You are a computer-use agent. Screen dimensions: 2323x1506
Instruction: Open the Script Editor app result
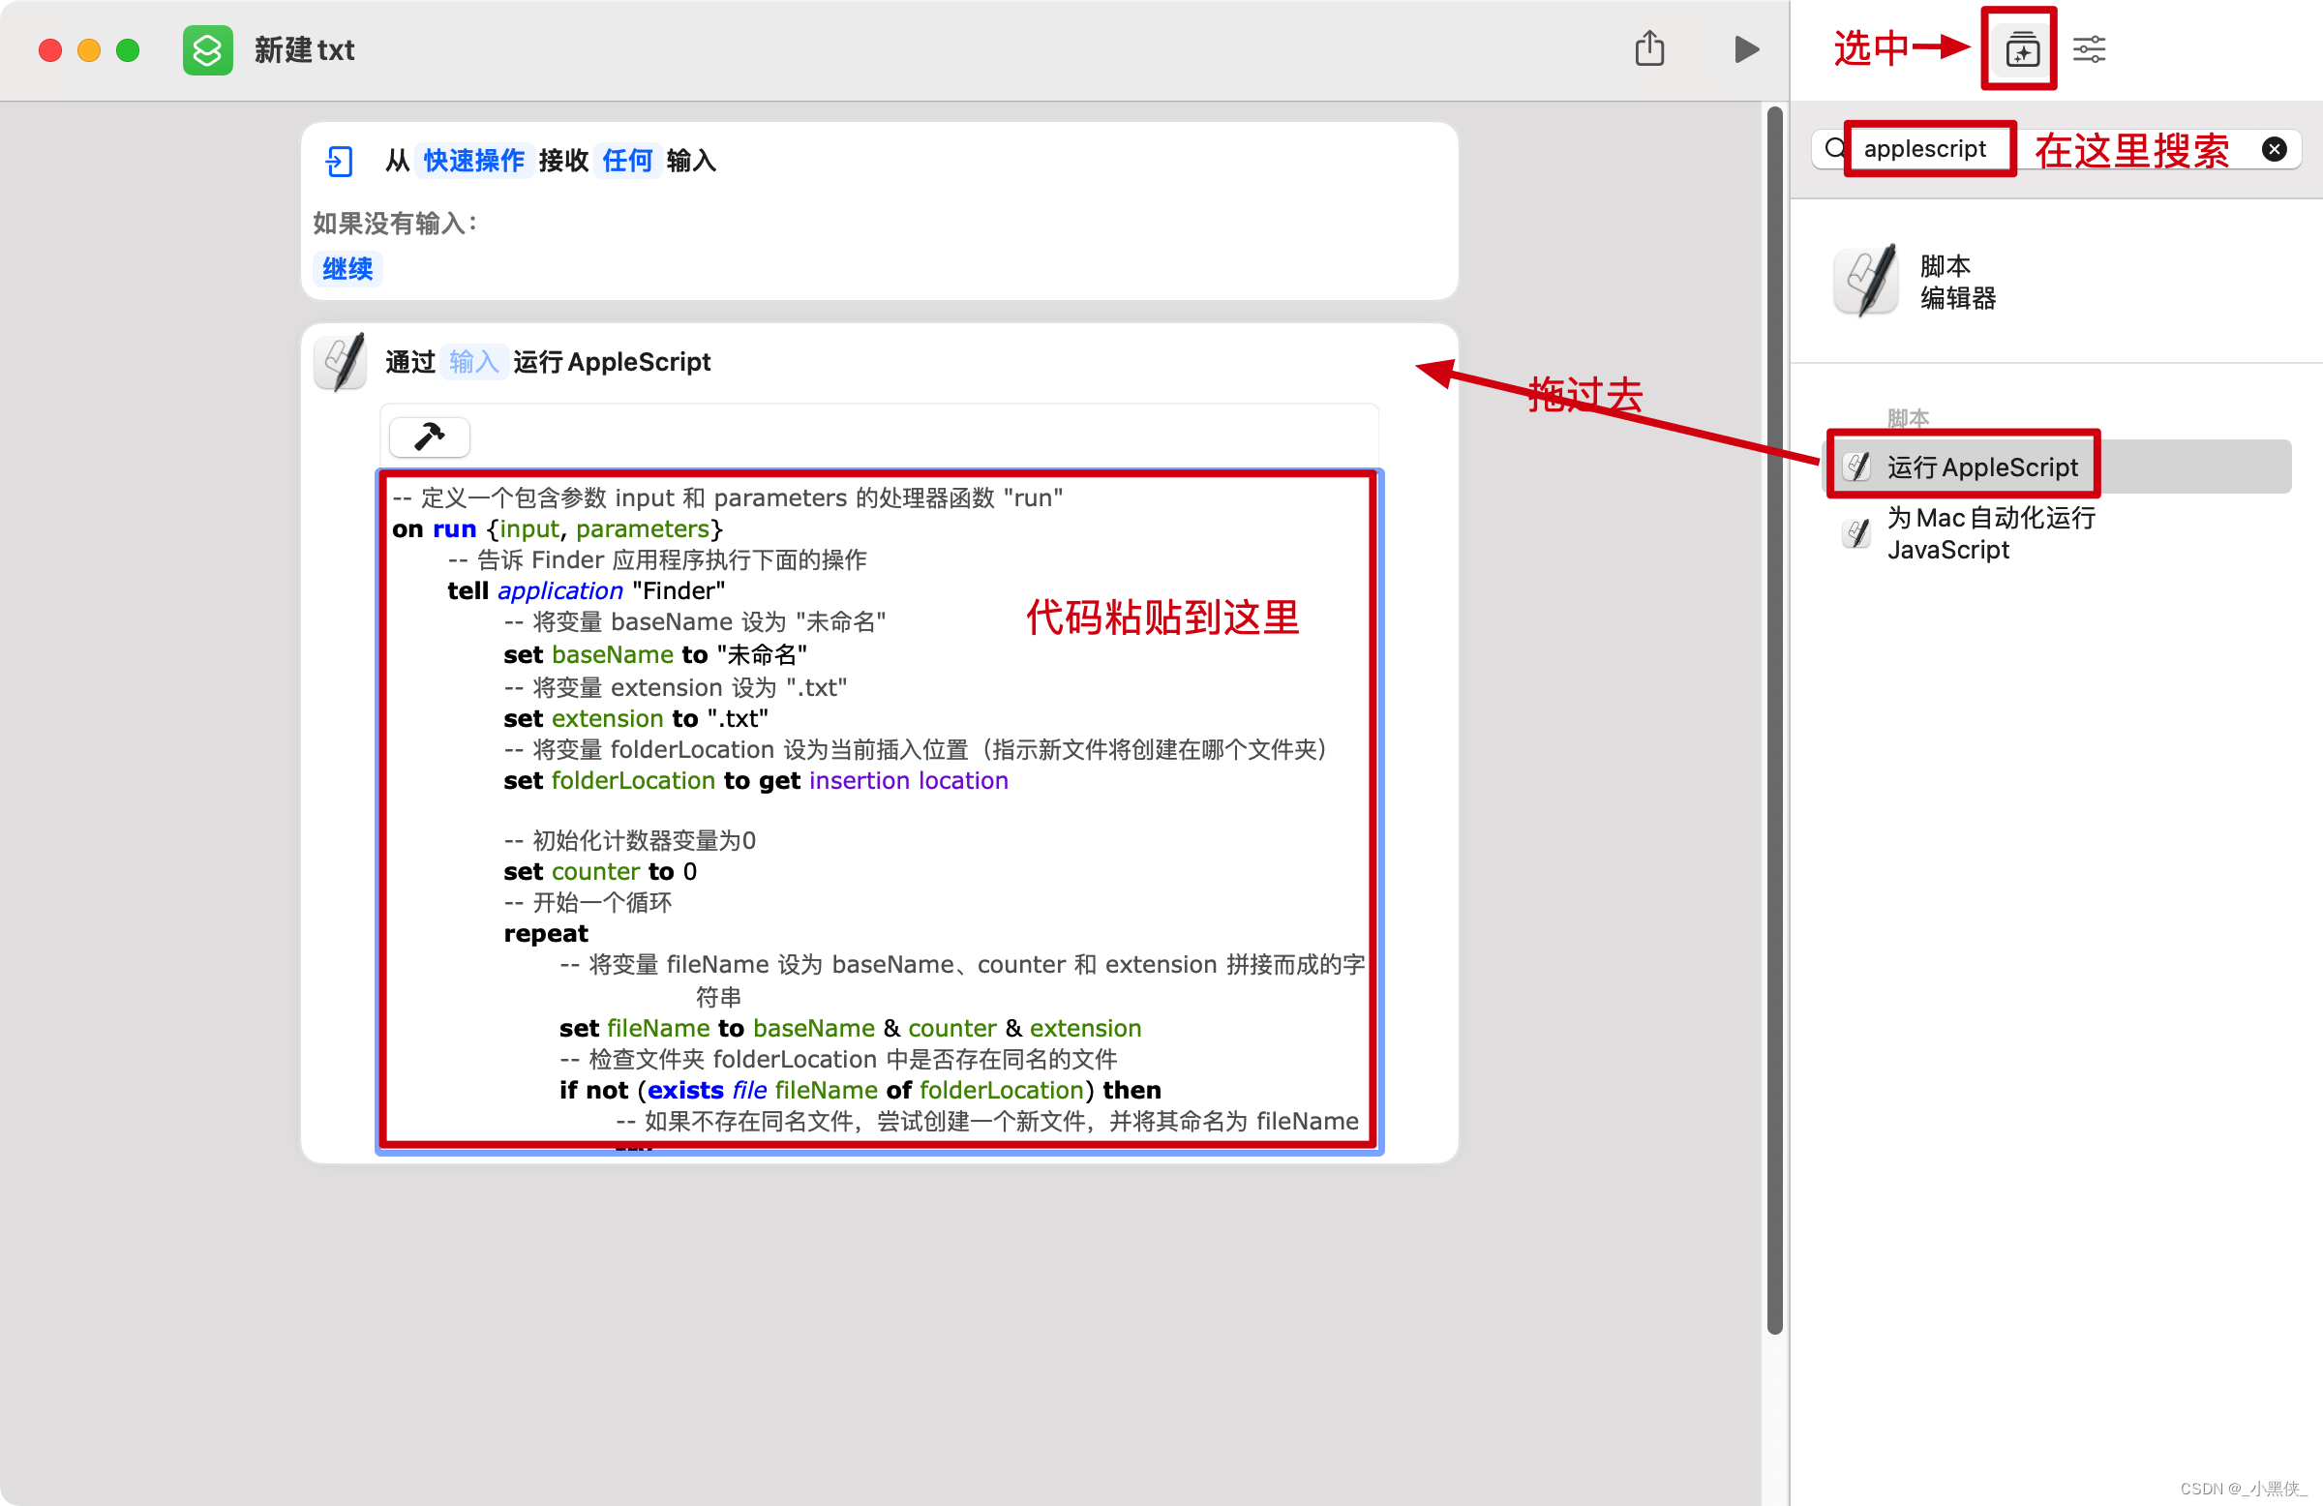[x=1915, y=281]
